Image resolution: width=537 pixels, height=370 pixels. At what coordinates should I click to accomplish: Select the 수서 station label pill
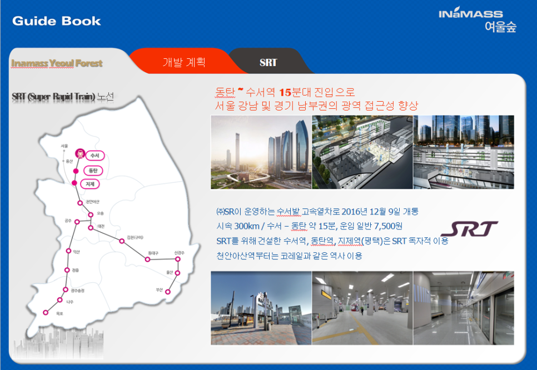(x=95, y=156)
